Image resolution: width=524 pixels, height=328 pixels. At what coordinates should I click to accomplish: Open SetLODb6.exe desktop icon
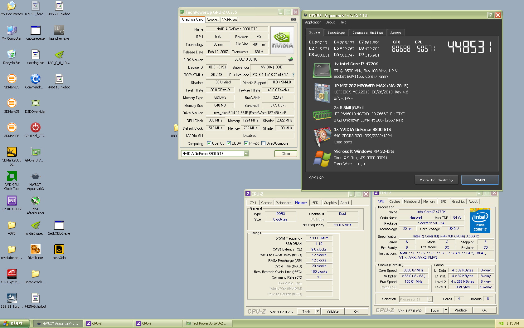(59, 228)
